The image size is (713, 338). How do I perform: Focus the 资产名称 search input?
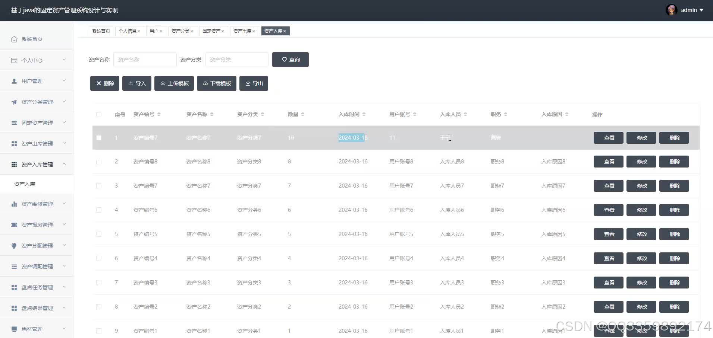click(x=145, y=60)
